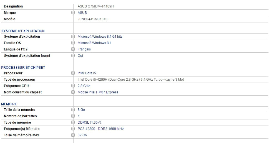Check the Processeur Intel Core i5 box
Viewport: 270px width, 143px height.
[x=73, y=73]
